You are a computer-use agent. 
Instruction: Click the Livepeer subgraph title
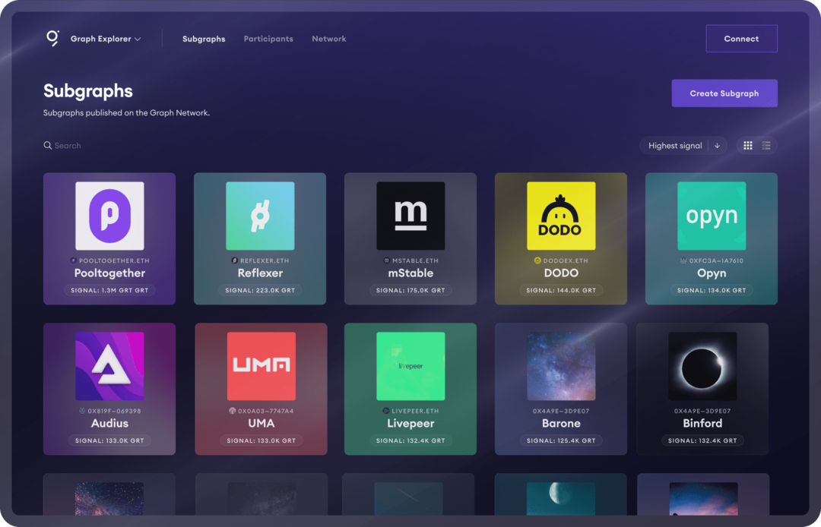point(410,423)
